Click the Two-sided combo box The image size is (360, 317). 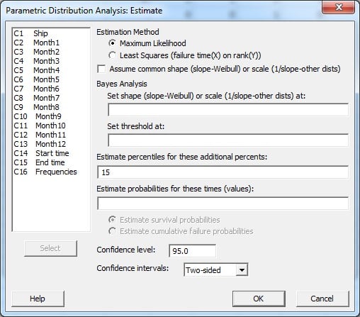point(215,269)
